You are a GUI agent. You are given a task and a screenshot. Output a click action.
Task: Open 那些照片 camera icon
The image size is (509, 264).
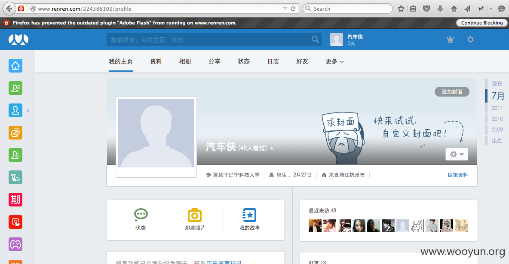pos(195,215)
